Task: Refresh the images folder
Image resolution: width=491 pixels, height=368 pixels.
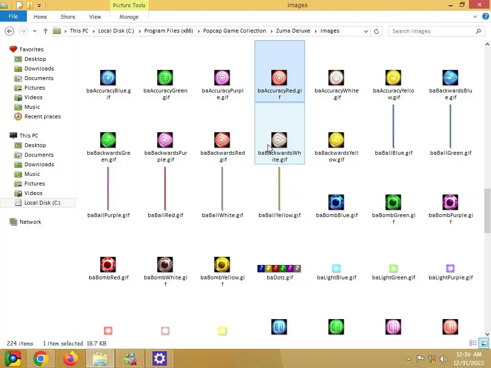Action: 376,31
